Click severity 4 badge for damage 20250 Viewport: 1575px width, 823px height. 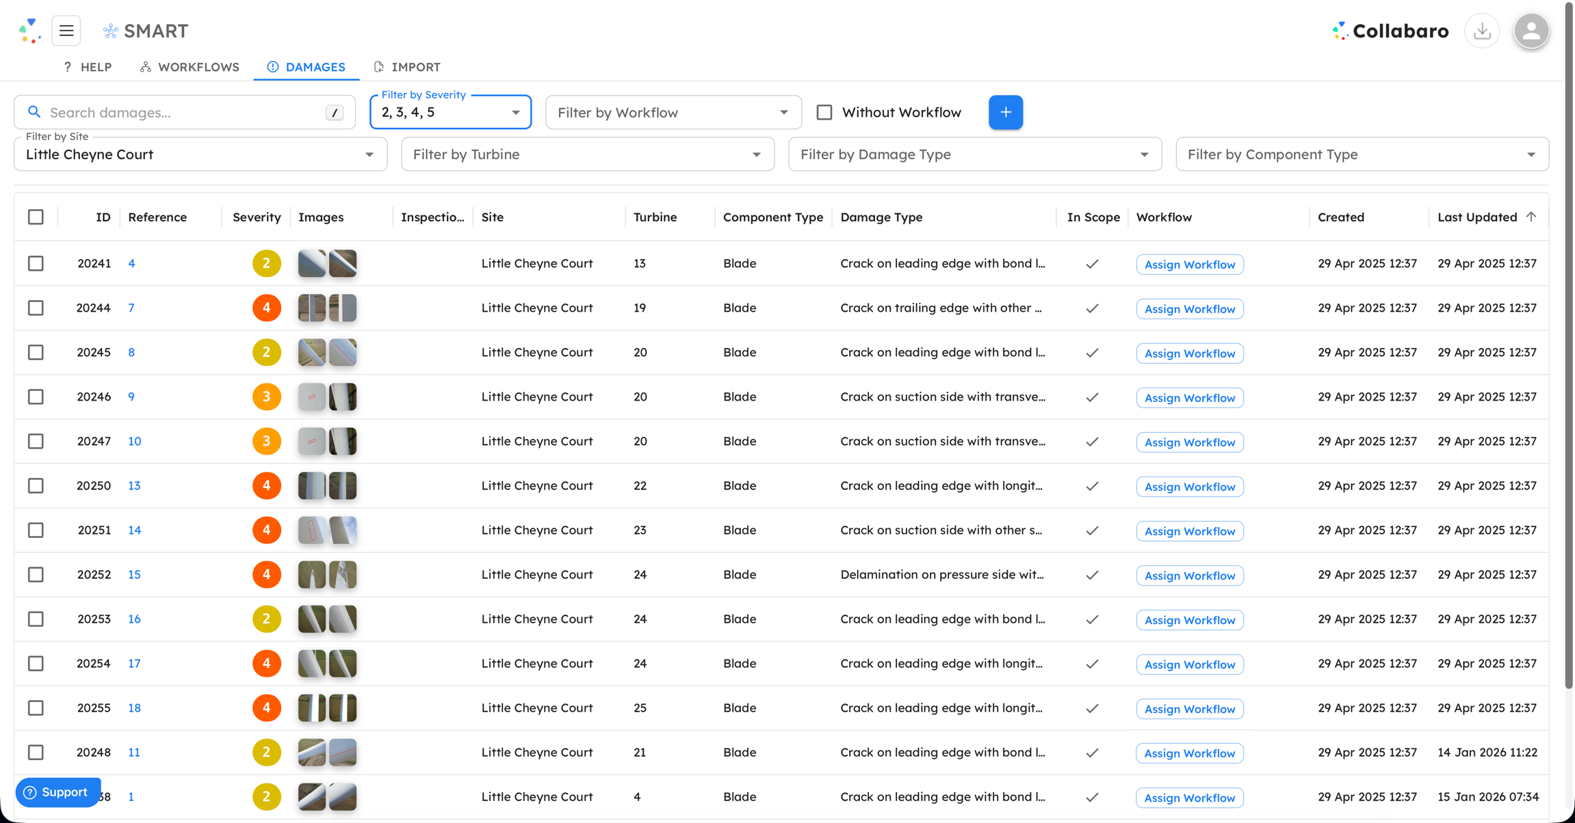266,486
